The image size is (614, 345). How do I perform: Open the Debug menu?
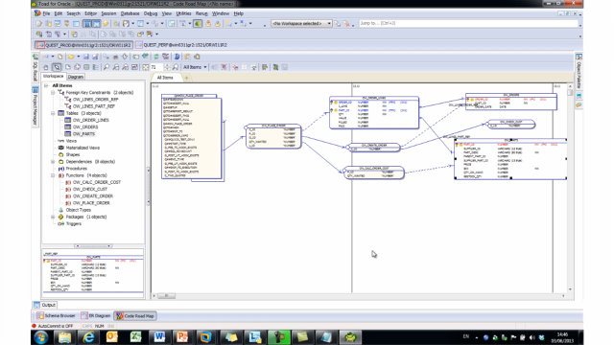(x=151, y=13)
